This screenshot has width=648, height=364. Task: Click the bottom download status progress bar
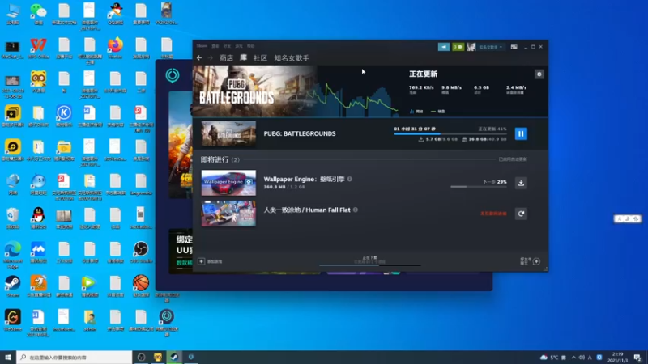370,265
